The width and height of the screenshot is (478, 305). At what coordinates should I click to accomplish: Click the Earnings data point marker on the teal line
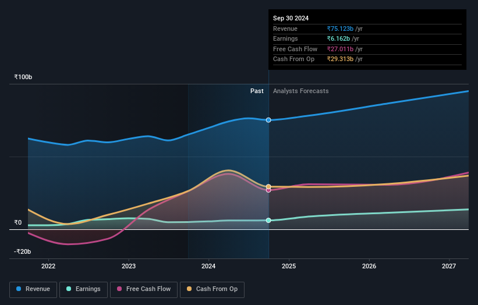click(x=268, y=220)
